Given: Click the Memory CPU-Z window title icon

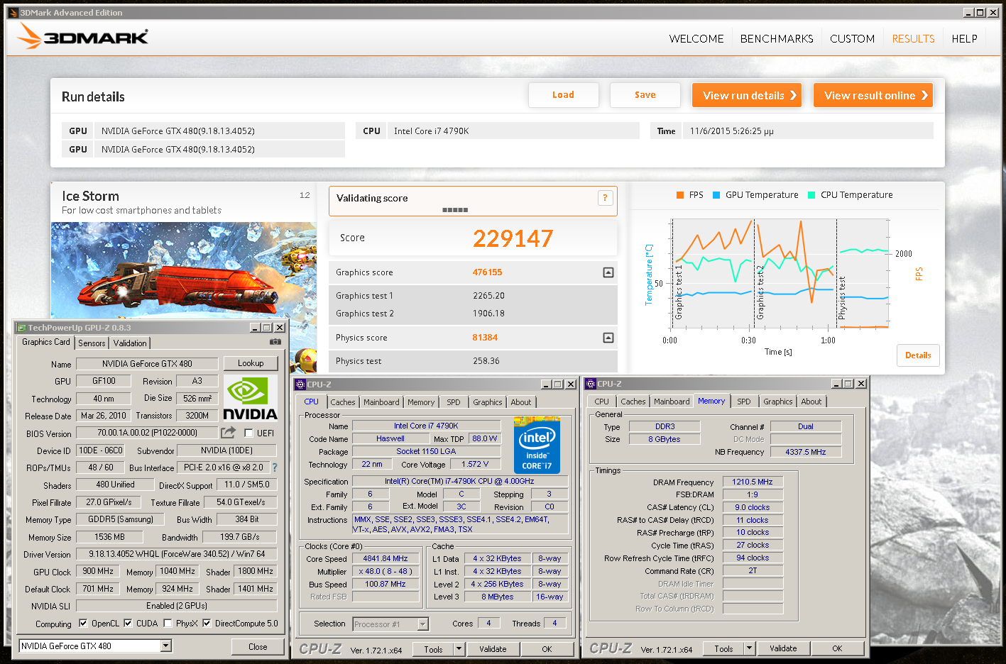Looking at the screenshot, I should [591, 384].
